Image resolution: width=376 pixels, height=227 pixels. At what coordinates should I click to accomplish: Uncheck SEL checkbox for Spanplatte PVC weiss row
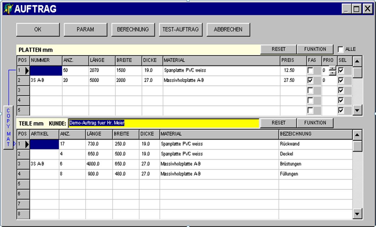tap(341, 71)
